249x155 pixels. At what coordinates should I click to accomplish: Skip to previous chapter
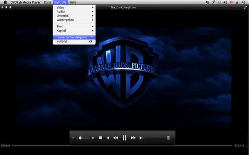click(108, 138)
